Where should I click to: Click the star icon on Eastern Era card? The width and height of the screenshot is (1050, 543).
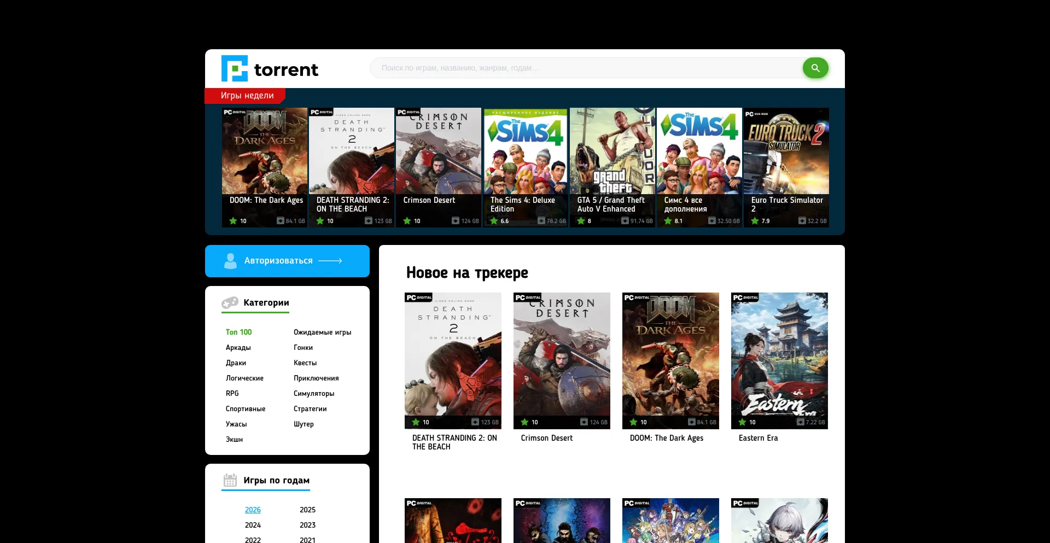click(742, 422)
